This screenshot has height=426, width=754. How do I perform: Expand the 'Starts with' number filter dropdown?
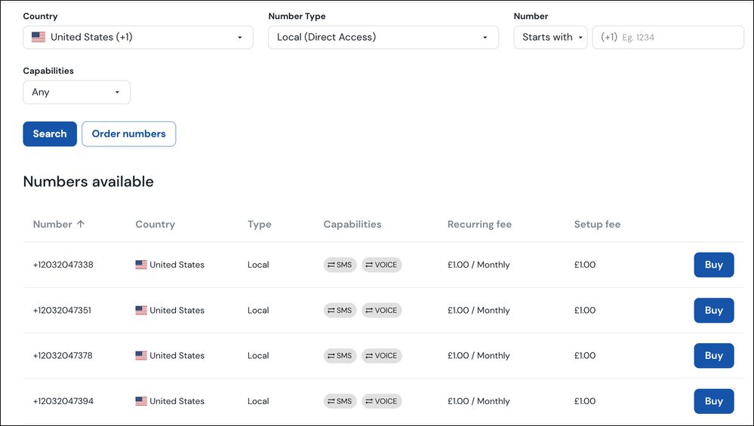(x=550, y=38)
